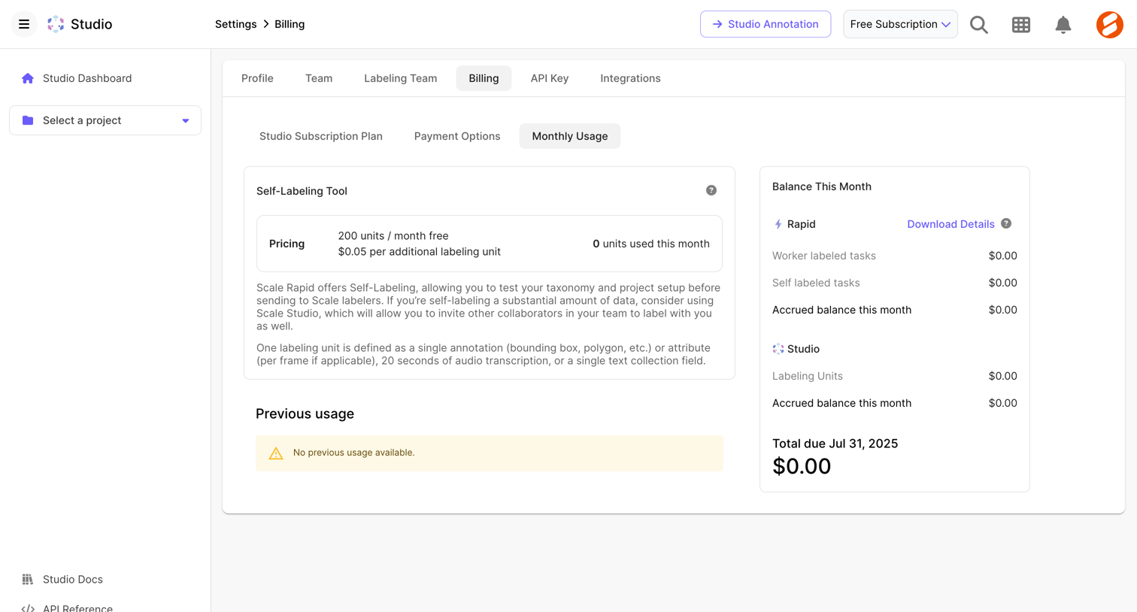Click the Studio brand name
This screenshot has height=612, width=1137.
pyautogui.click(x=91, y=24)
